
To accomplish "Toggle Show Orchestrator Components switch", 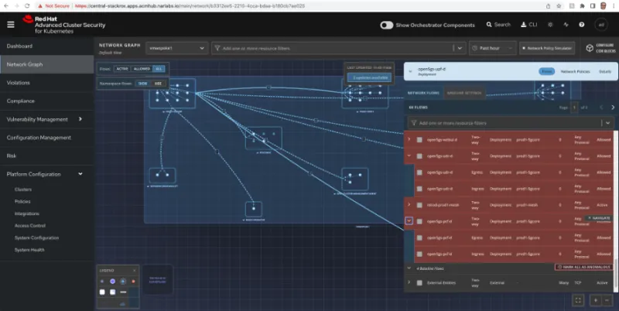I will tap(387, 25).
